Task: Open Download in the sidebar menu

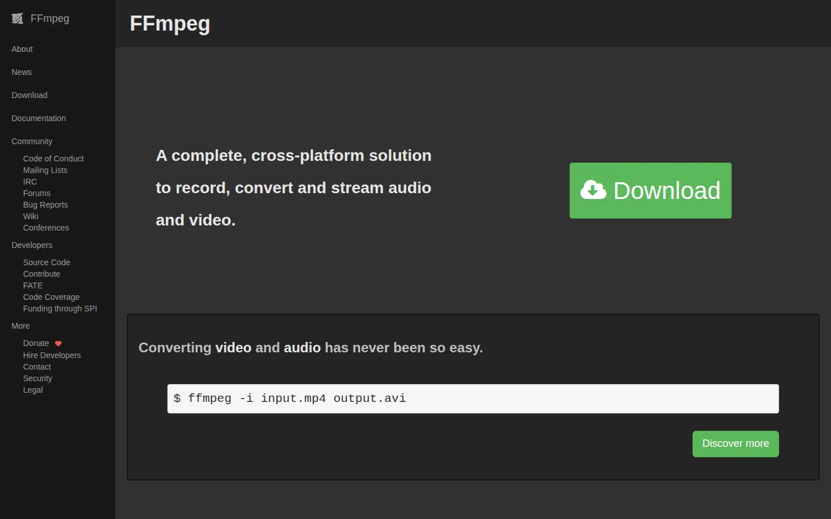Action: pyautogui.click(x=29, y=95)
